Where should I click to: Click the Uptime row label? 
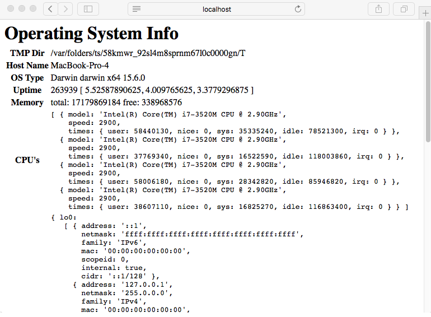(x=27, y=90)
